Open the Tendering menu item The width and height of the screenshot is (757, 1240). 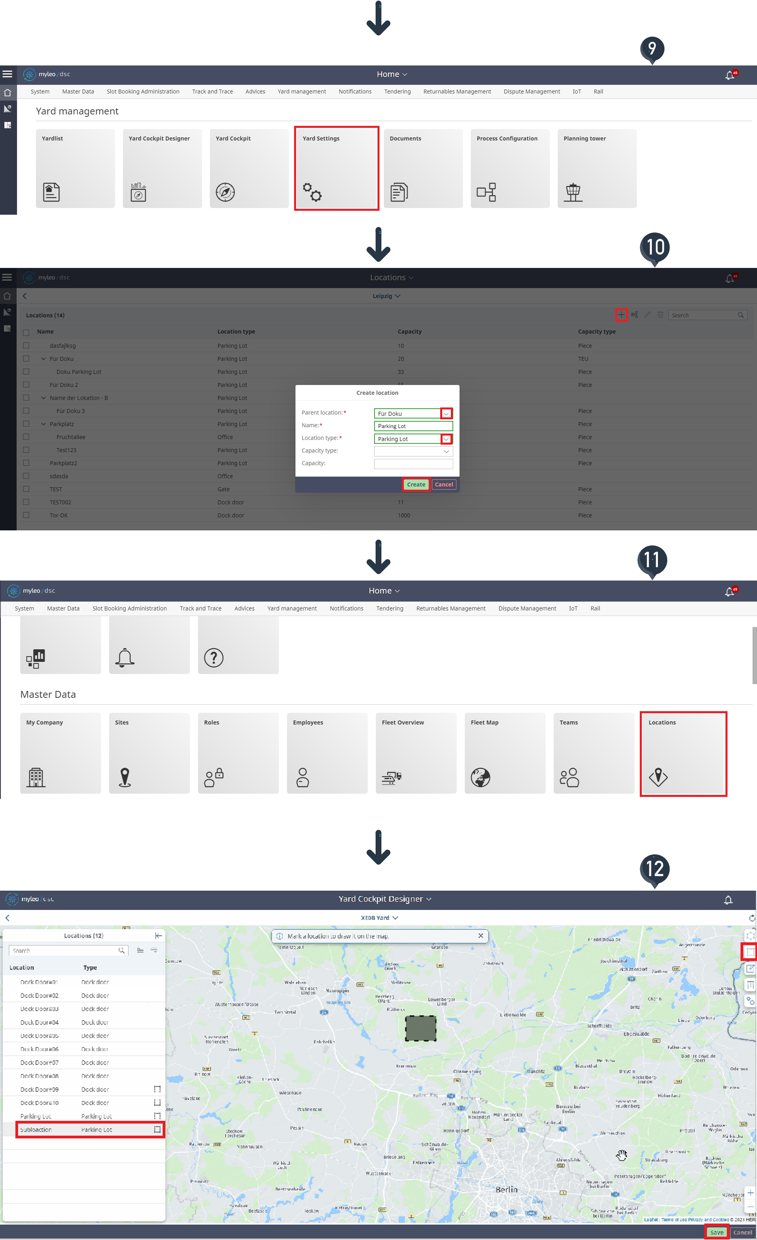(x=397, y=91)
